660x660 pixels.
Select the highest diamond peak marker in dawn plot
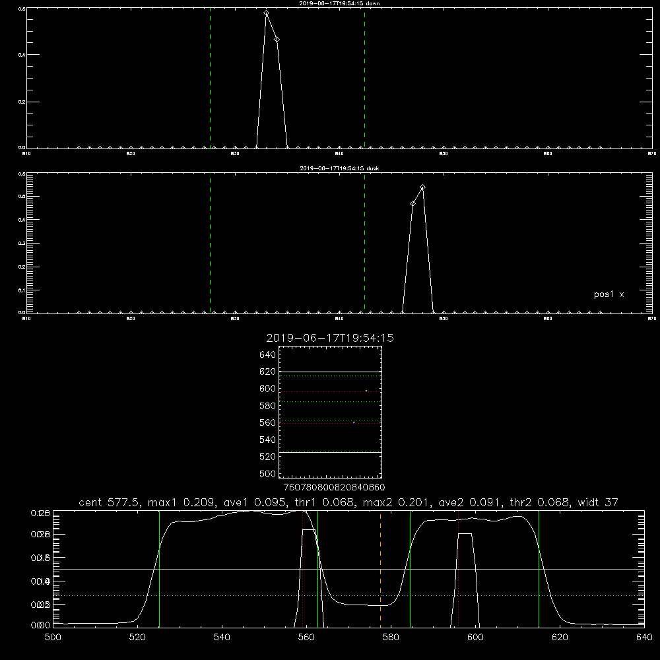point(267,13)
